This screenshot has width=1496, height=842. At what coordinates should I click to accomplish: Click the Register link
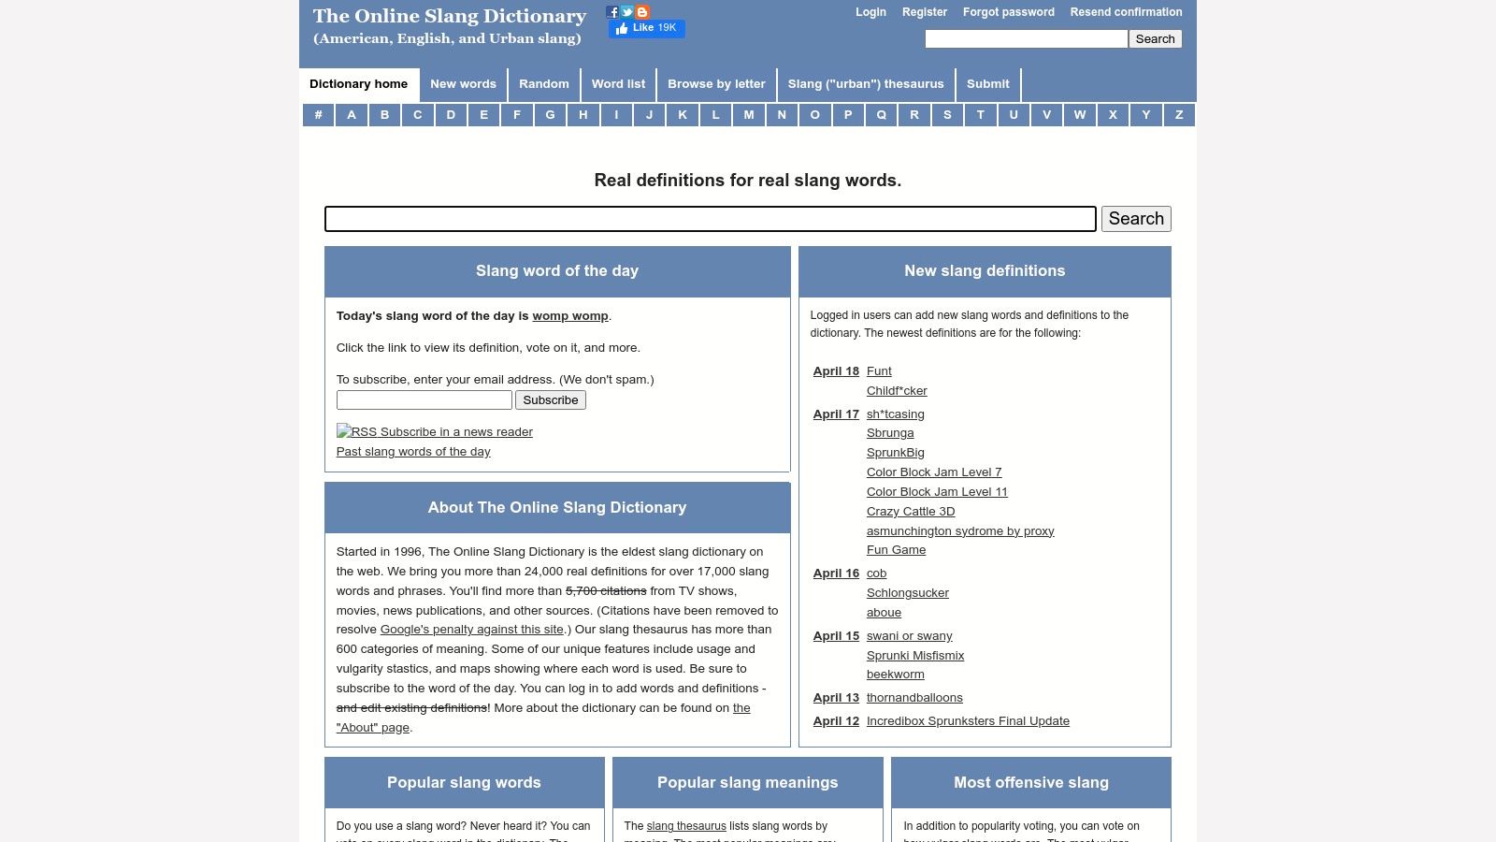tap(924, 12)
